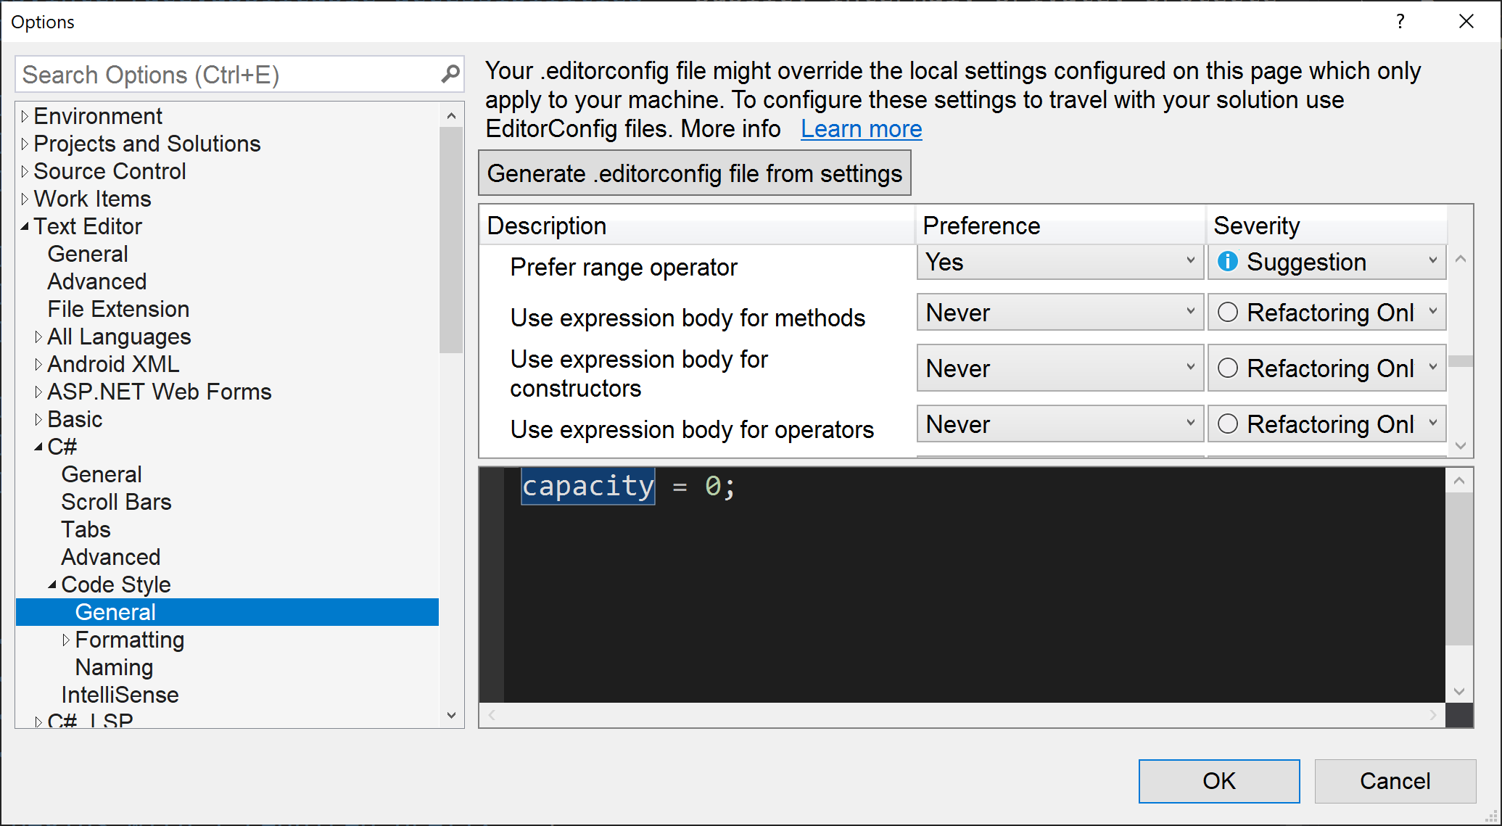
Task: Open Scroll Bars settings
Action: pyautogui.click(x=116, y=502)
